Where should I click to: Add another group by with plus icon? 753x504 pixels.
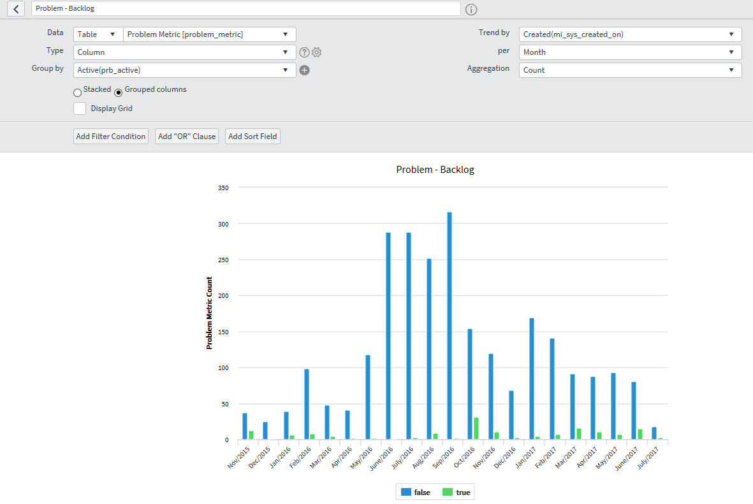pyautogui.click(x=304, y=70)
